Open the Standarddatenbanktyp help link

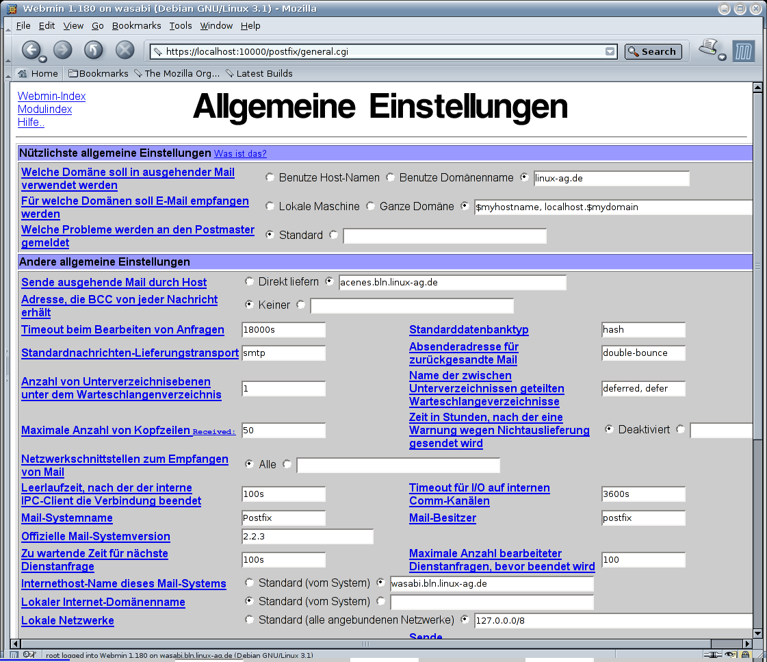(469, 330)
